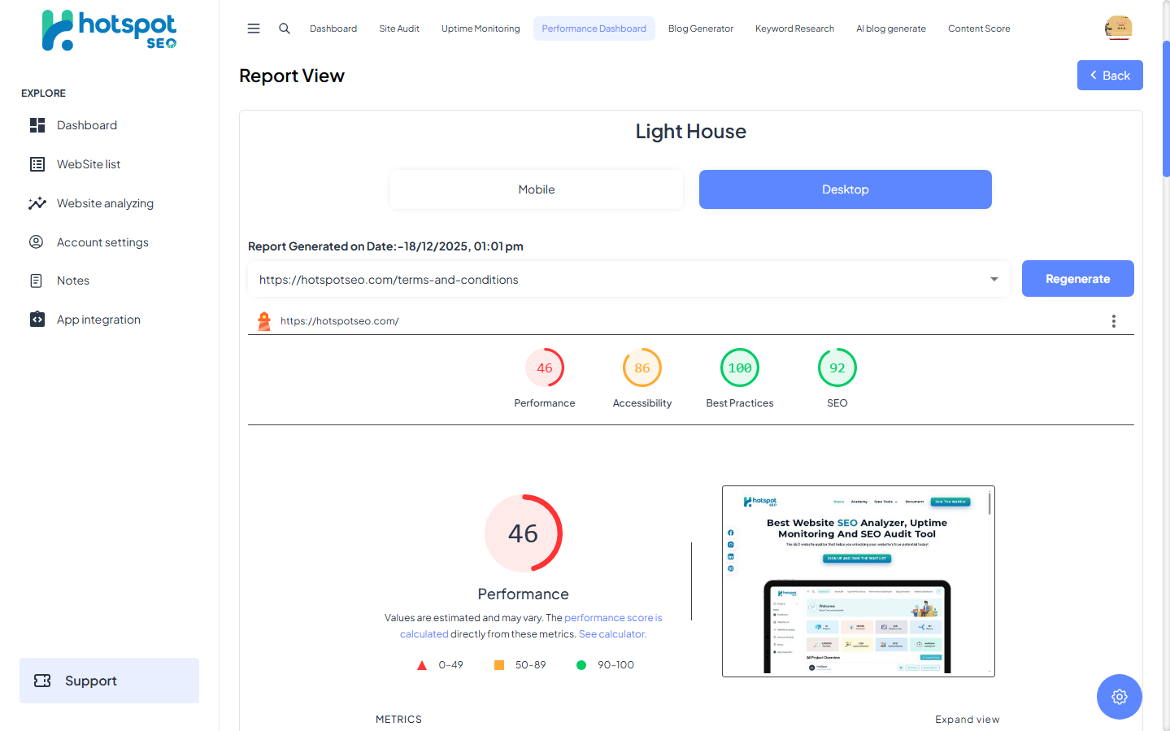Click the App integration icon
1170x731 pixels.
(37, 320)
